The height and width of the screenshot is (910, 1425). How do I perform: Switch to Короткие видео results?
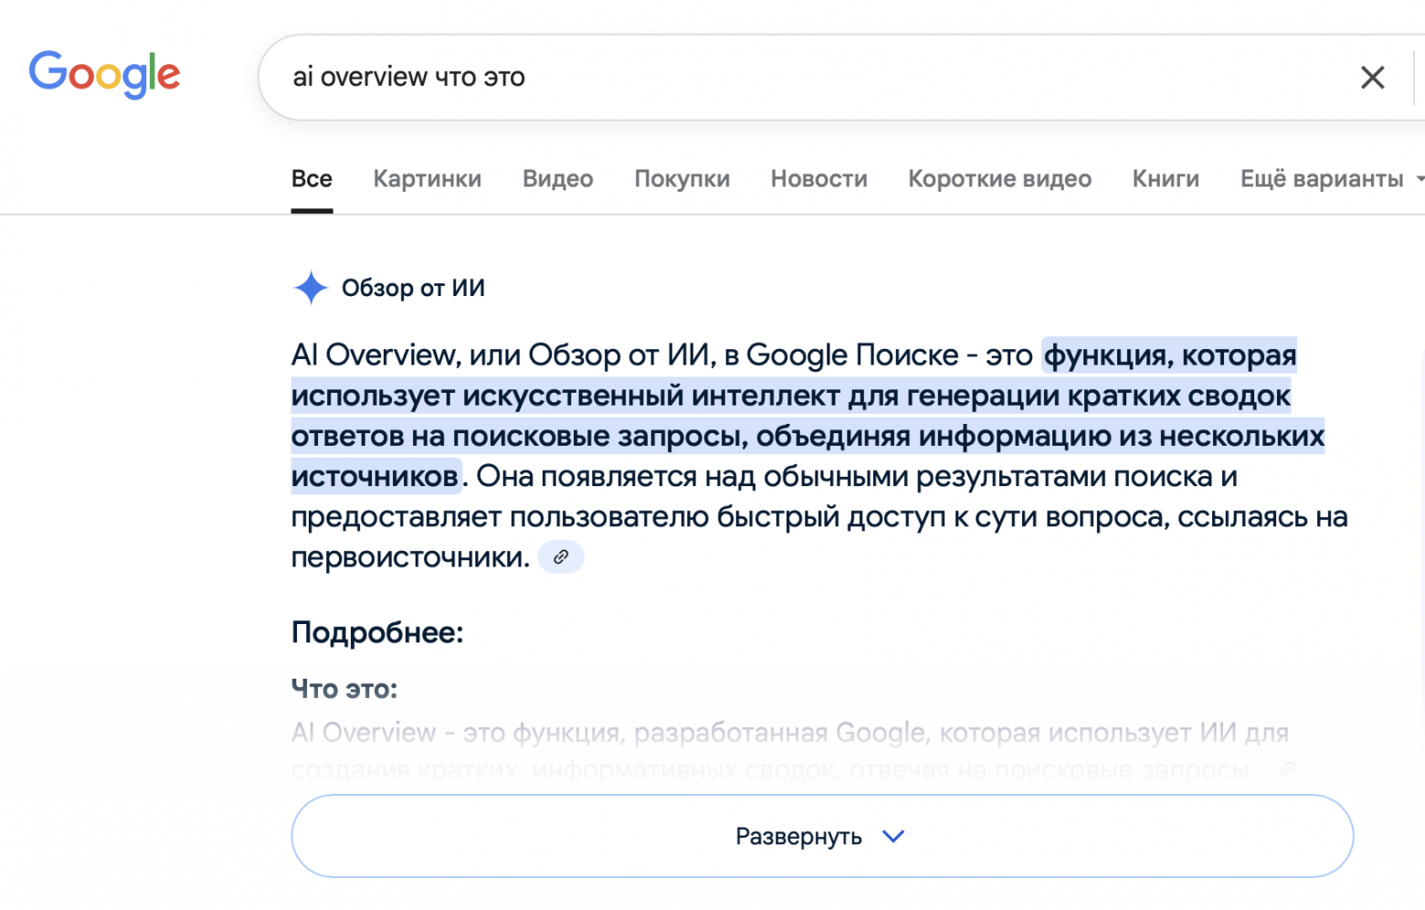click(x=999, y=179)
